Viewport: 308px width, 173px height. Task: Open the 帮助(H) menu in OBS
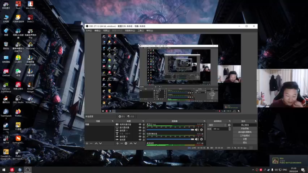[x=149, y=31]
